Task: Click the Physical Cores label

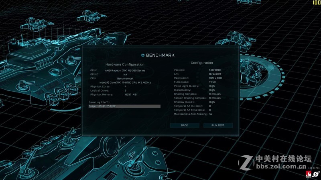Action: (x=100, y=86)
